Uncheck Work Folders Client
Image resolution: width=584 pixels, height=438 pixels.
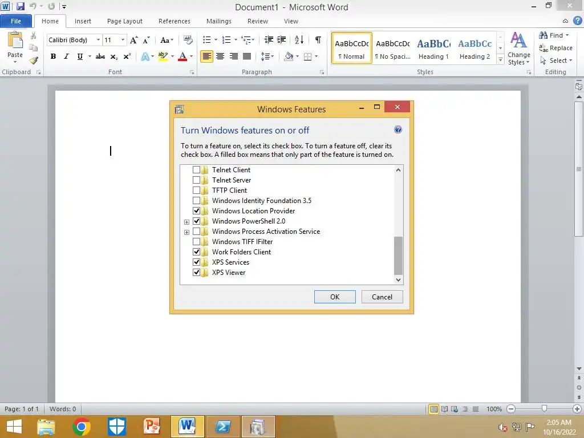196,252
